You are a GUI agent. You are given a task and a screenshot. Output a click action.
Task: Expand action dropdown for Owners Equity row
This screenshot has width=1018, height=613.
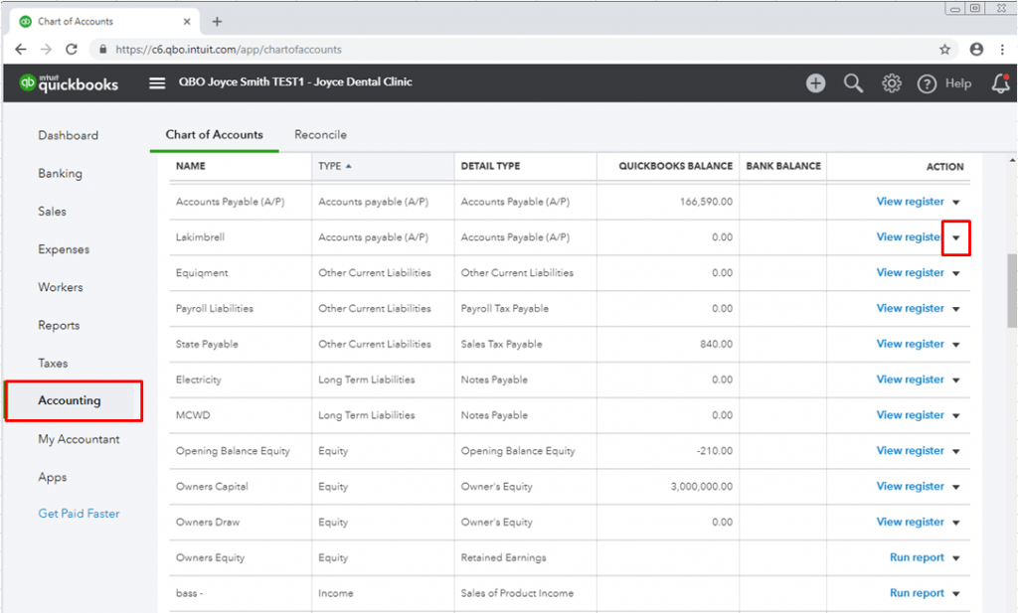coord(955,558)
